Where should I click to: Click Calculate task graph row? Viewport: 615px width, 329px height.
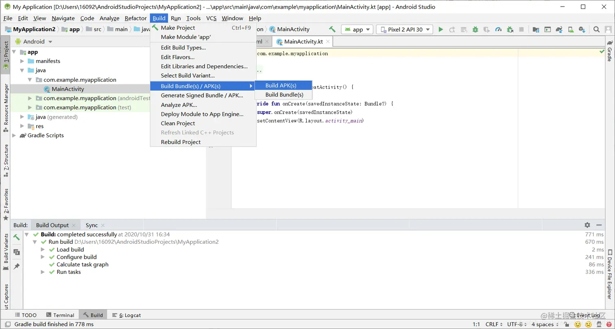coord(83,264)
